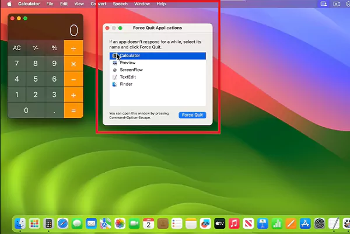The width and height of the screenshot is (350, 234).
Task: Close the Force Quit Applications window
Action: pos(107,28)
